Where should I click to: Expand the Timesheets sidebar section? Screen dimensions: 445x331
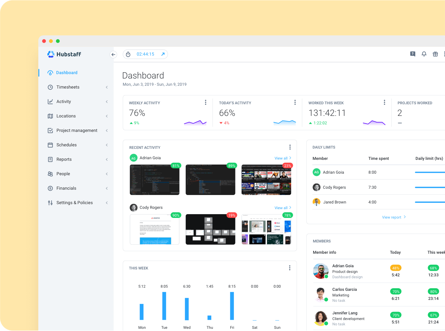coord(107,87)
